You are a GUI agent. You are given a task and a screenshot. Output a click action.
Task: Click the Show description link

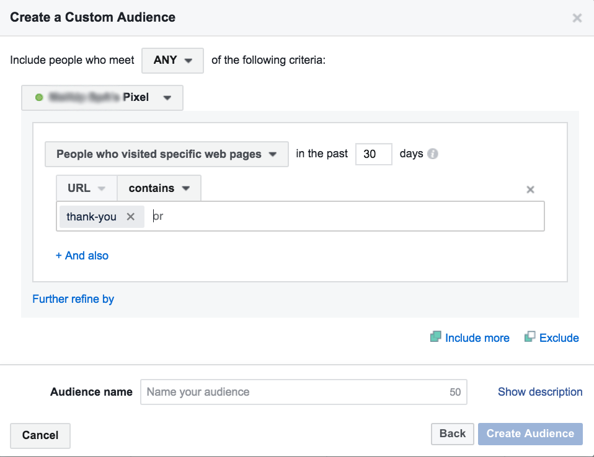pyautogui.click(x=539, y=392)
